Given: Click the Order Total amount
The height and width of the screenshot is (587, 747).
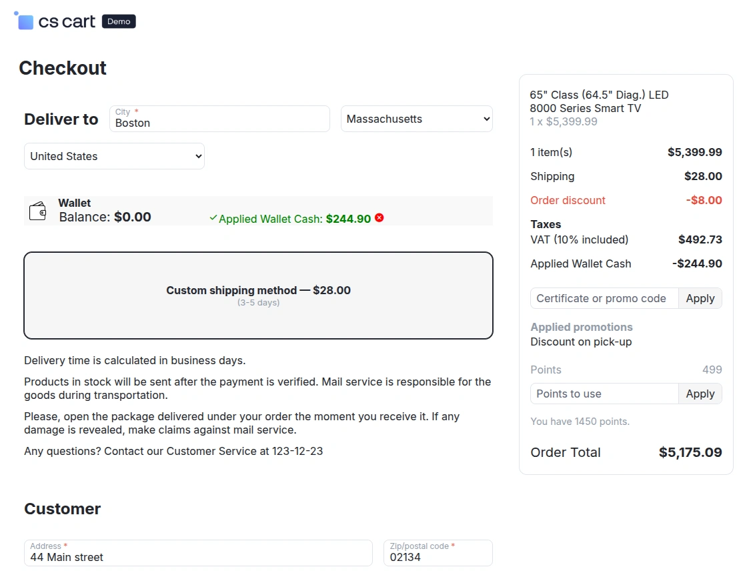Looking at the screenshot, I should [x=690, y=452].
